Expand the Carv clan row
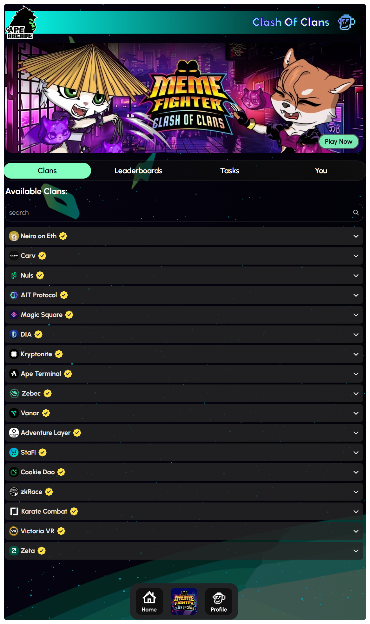The height and width of the screenshot is (624, 370). [184, 256]
